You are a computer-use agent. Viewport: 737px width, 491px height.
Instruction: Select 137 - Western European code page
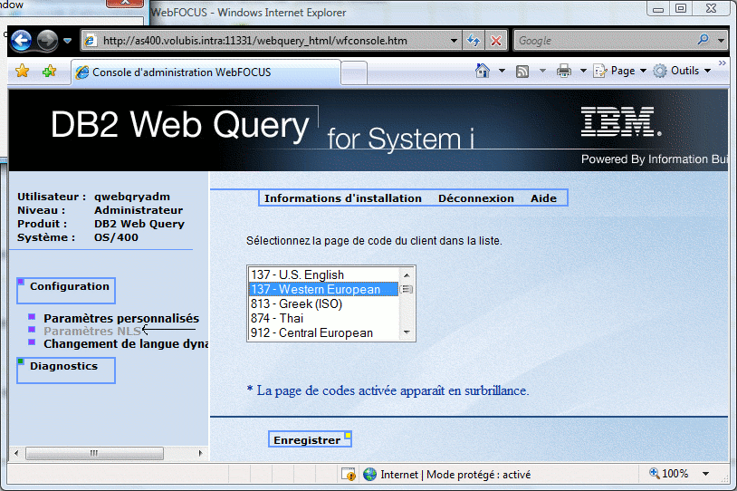tap(323, 289)
